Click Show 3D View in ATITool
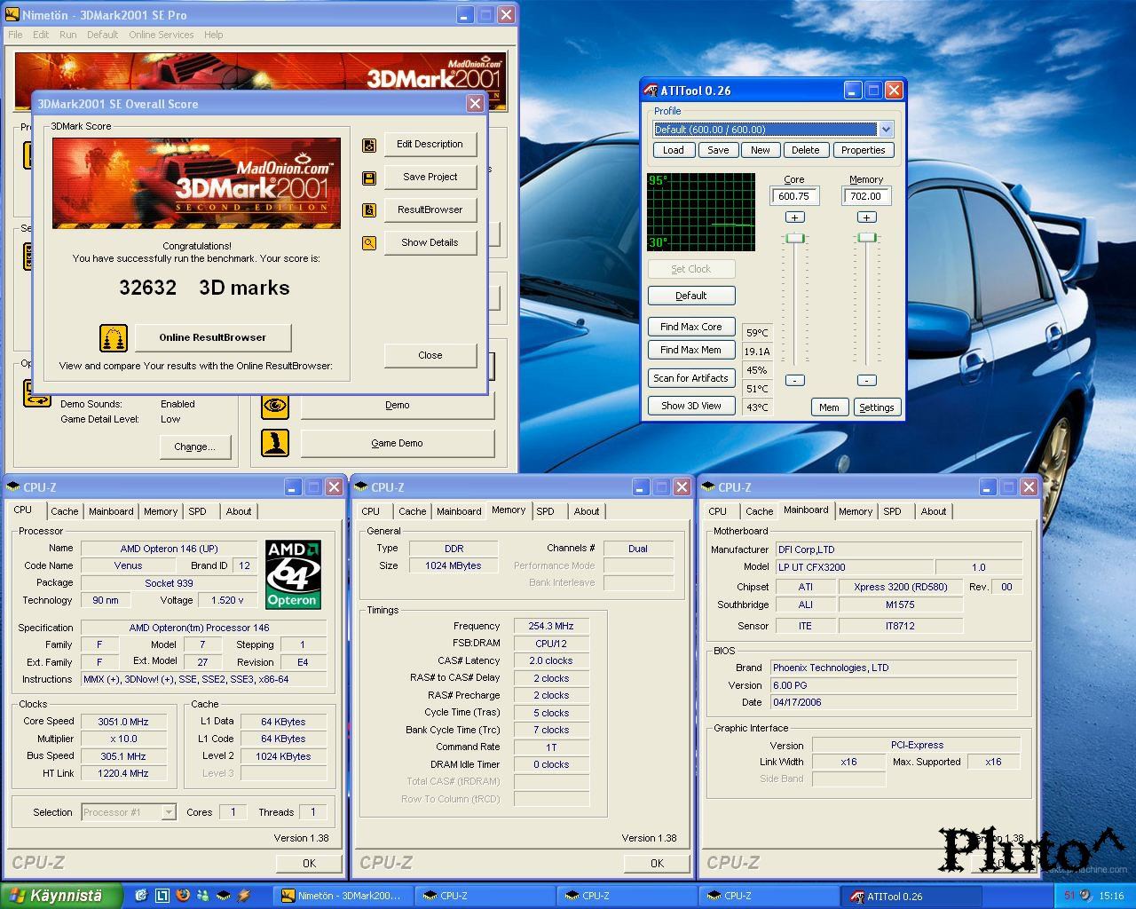The width and height of the screenshot is (1136, 909). [691, 406]
